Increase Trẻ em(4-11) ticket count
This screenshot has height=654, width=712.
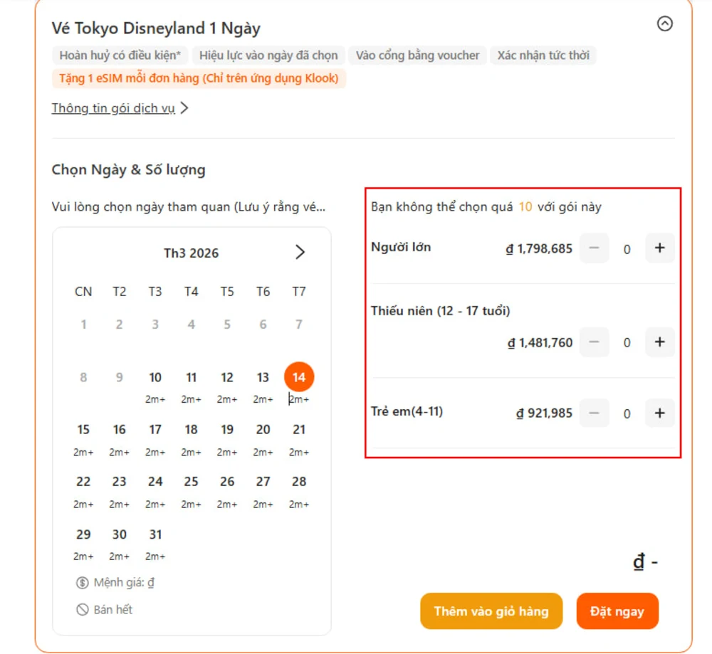coord(659,413)
